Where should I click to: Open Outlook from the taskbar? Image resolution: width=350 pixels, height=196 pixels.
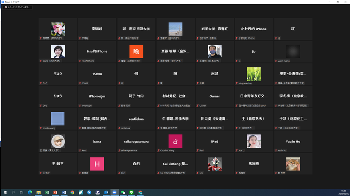tap(106, 192)
